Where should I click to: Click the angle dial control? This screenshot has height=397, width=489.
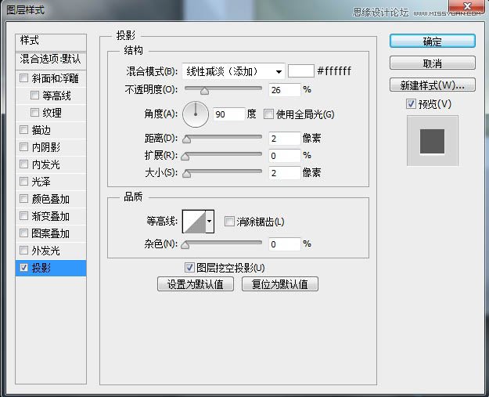coord(196,114)
